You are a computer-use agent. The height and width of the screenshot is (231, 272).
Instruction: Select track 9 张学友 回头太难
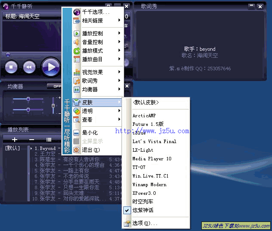coord(77,193)
